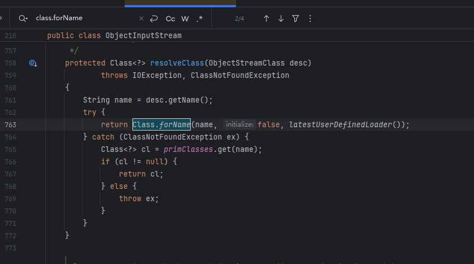Toggle whole Words (W) matching
The height and width of the screenshot is (264, 474).
point(186,18)
